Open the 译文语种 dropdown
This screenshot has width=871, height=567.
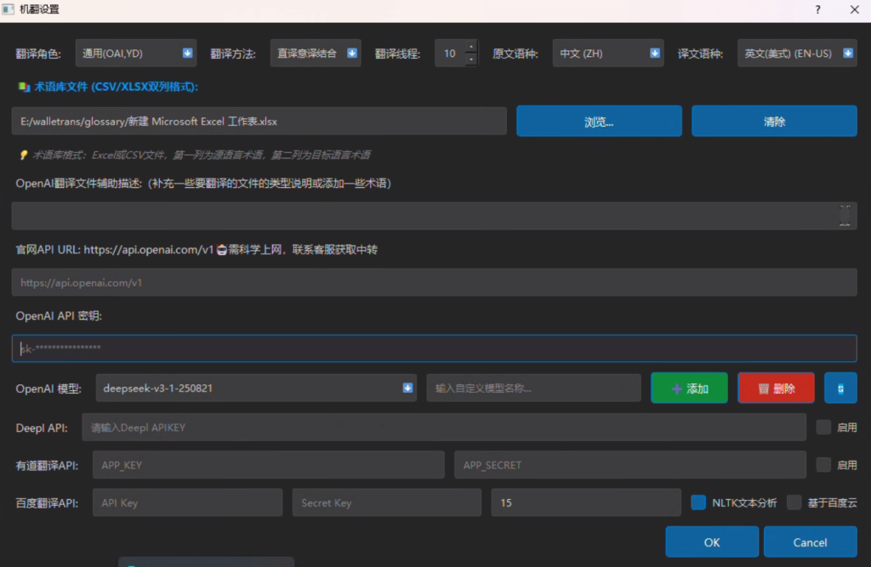click(847, 53)
